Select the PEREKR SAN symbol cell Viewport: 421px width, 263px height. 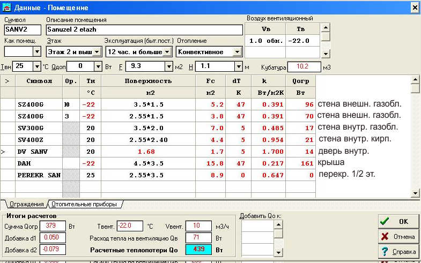coord(39,175)
